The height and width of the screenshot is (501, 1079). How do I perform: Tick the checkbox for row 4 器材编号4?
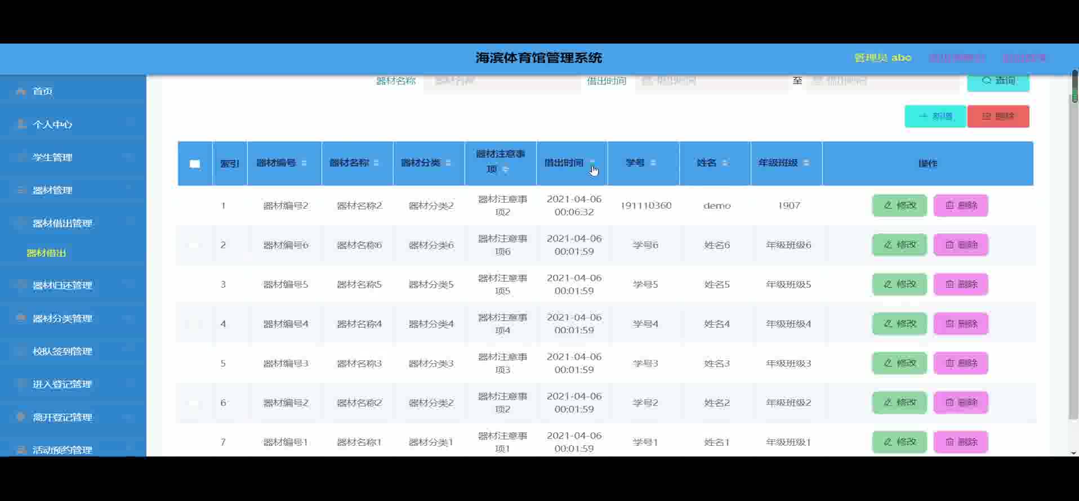click(x=195, y=324)
